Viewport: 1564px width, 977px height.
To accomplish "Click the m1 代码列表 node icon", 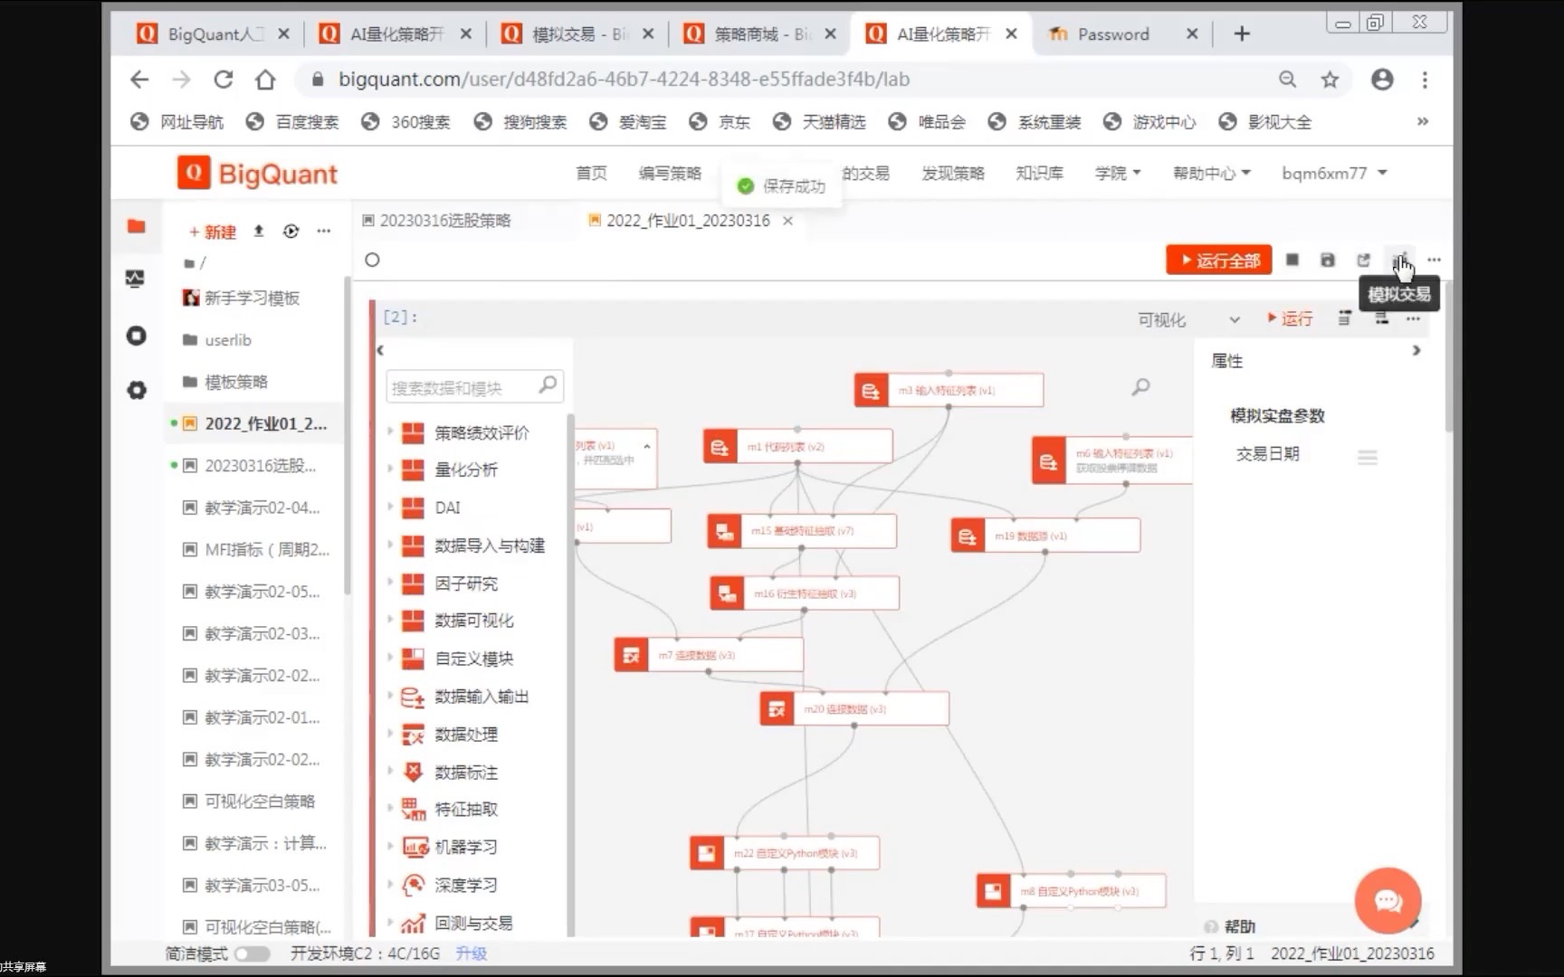I will [x=720, y=447].
